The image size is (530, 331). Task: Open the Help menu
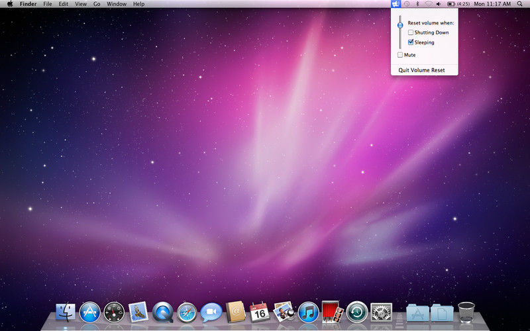pyautogui.click(x=138, y=4)
